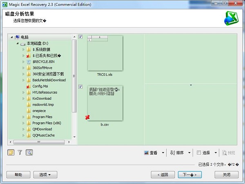Image resolution: width=245 pixels, height=184 pixels.
Task: Toggle the 选择 select-all checkbox
Action: pyautogui.click(x=198, y=153)
